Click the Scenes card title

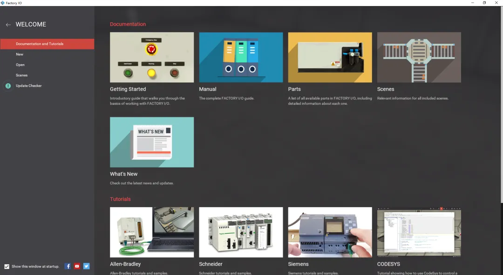386,89
